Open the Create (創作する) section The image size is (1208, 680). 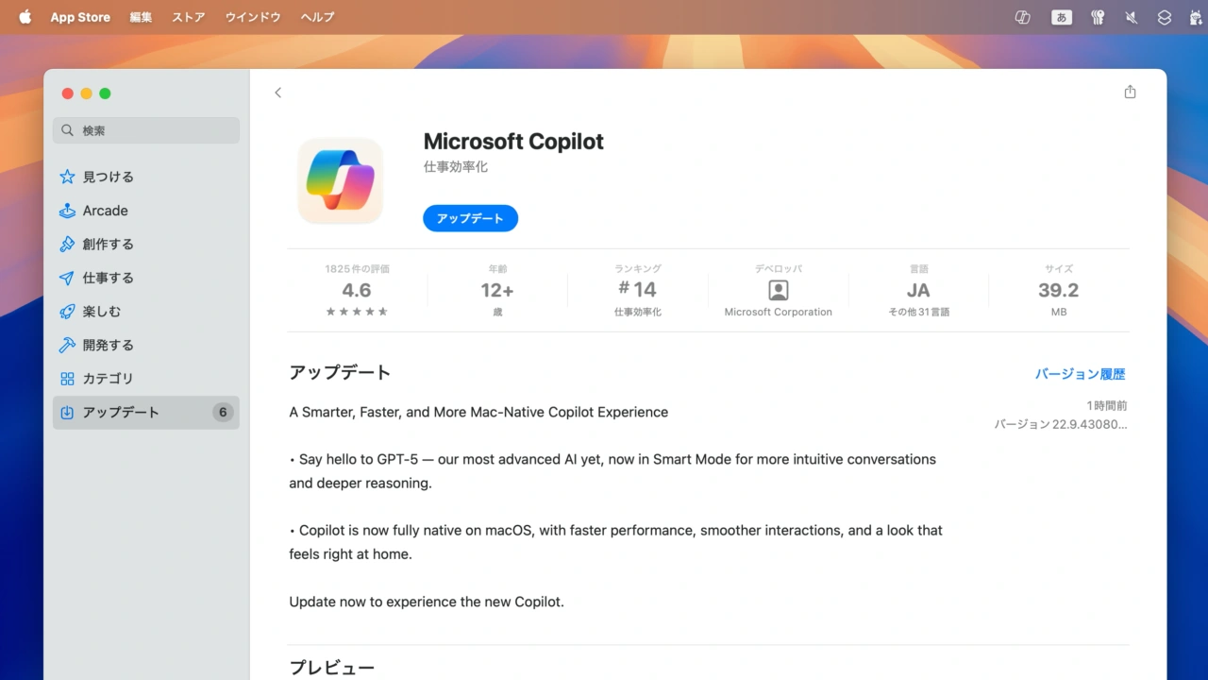[108, 244]
